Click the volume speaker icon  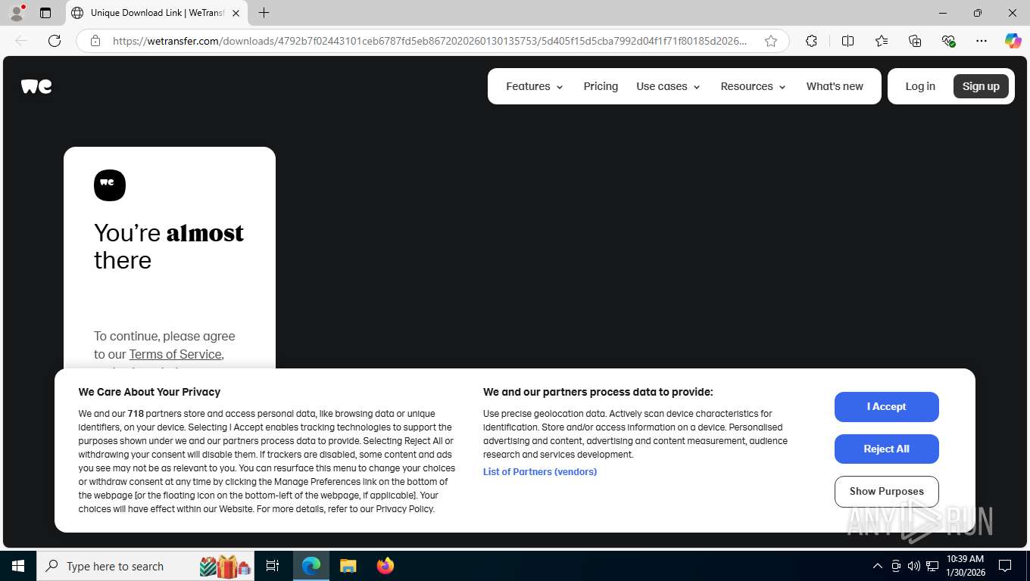pyautogui.click(x=914, y=566)
